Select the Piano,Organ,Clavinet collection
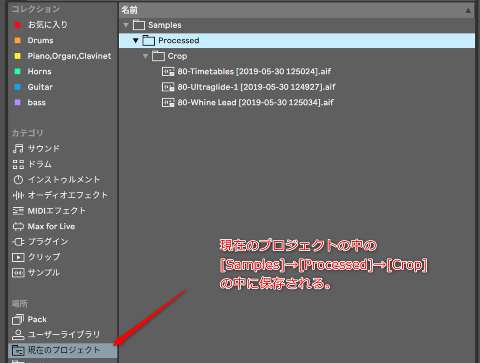The image size is (480, 363). tap(69, 56)
